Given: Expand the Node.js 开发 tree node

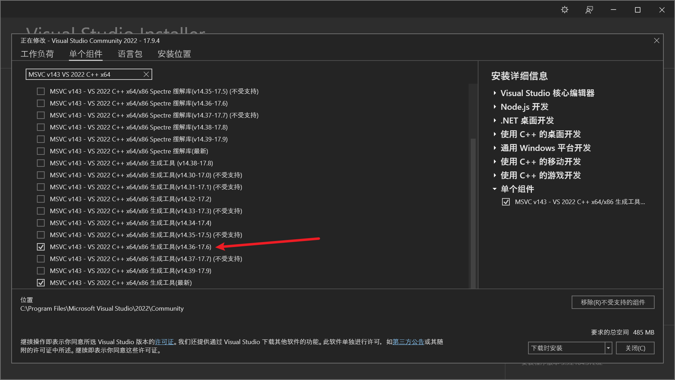Looking at the screenshot, I should [x=495, y=107].
